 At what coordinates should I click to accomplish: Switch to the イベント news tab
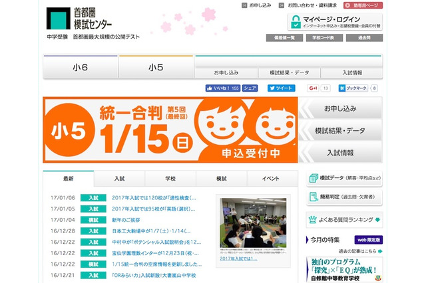click(x=272, y=178)
